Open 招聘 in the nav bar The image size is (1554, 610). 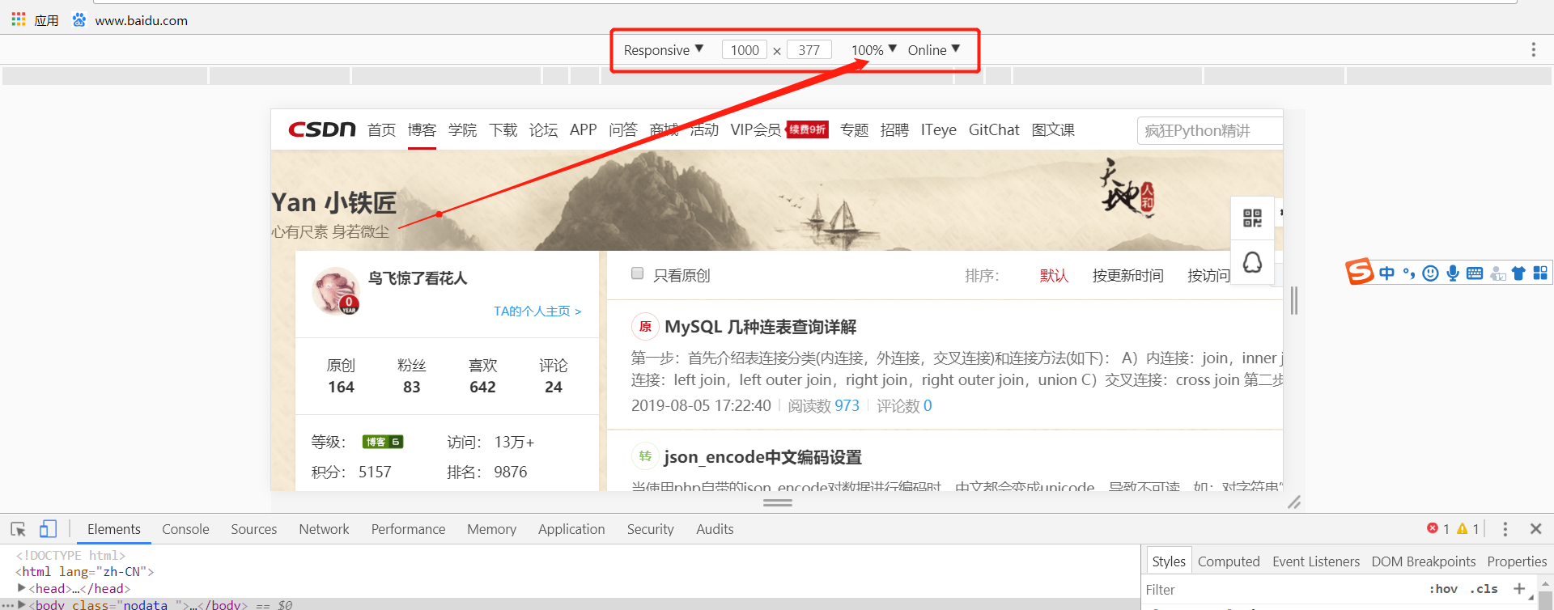click(x=894, y=130)
